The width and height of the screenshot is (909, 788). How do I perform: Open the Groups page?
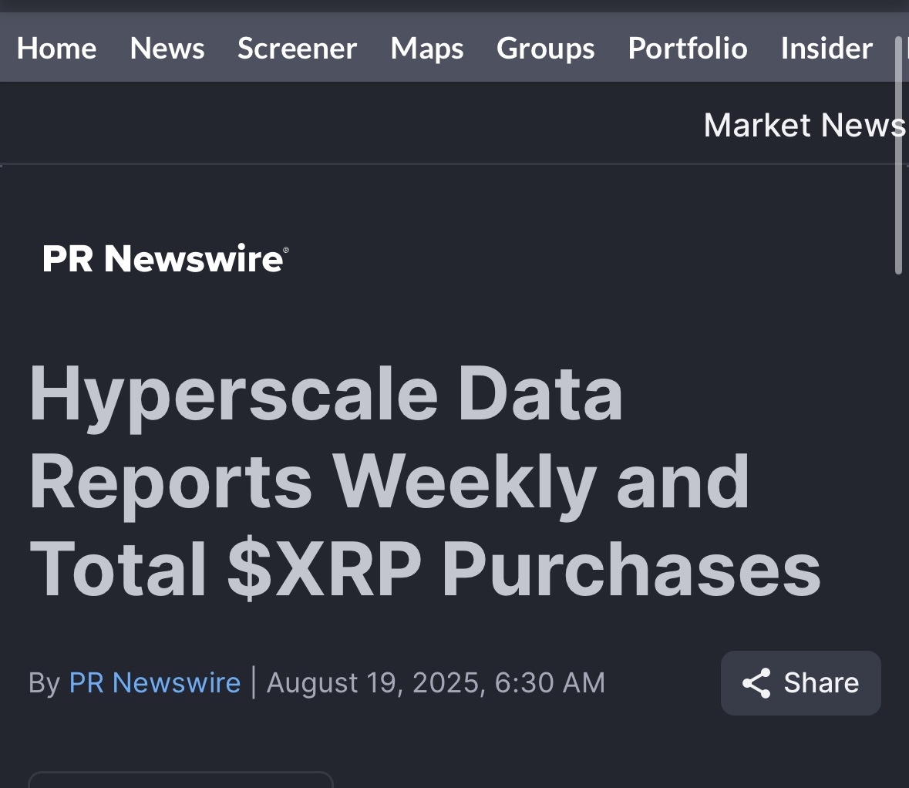[546, 48]
